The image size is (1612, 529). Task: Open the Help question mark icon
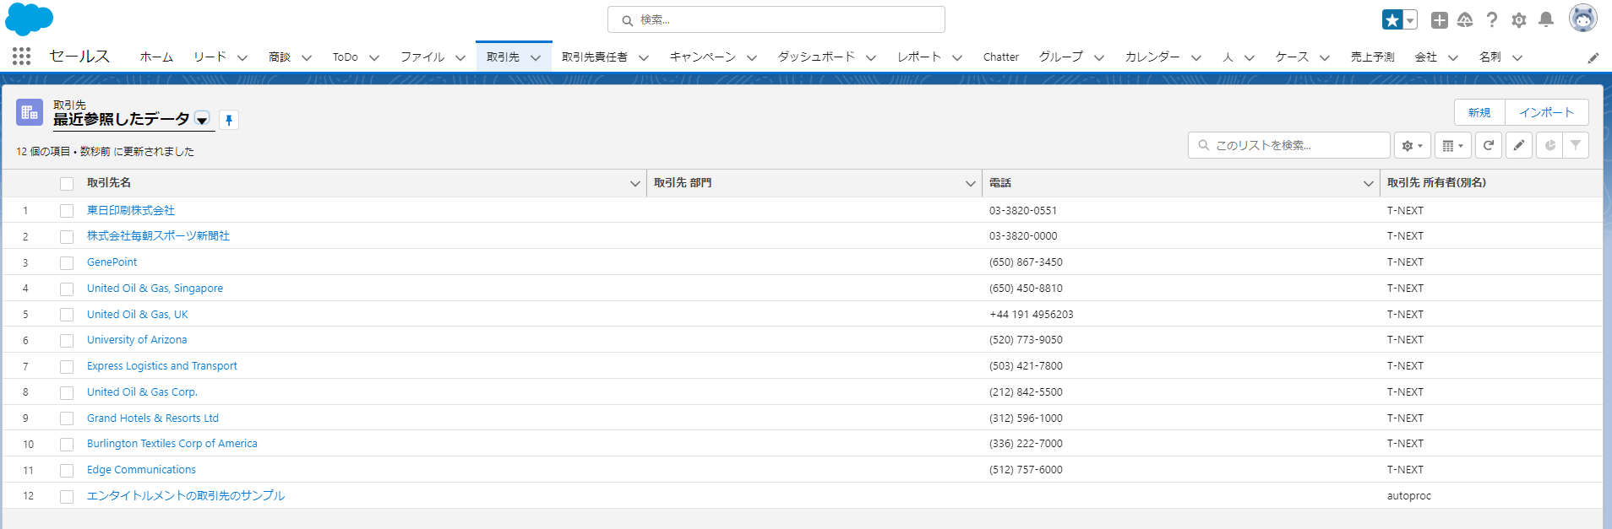[1492, 19]
